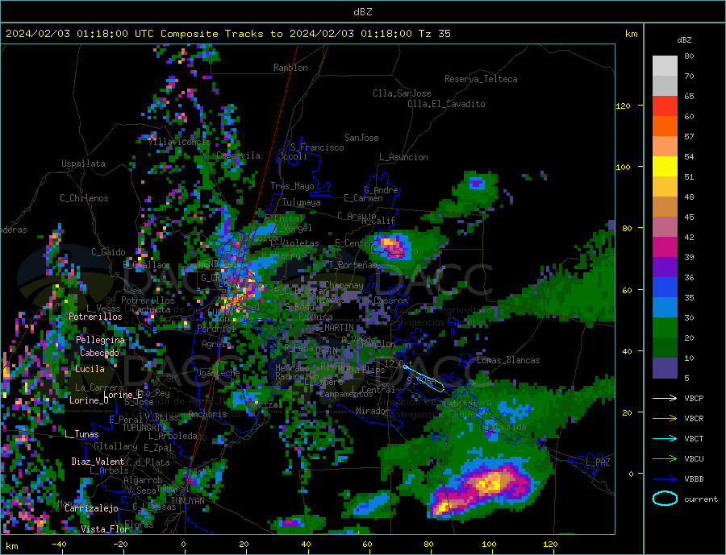This screenshot has height=555, width=726.
Task: Pick the mauve 45–42 dBZ swatch
Action: pos(665,227)
